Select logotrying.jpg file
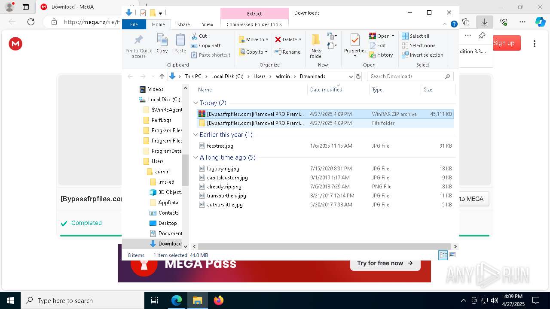The width and height of the screenshot is (550, 309). (x=223, y=169)
